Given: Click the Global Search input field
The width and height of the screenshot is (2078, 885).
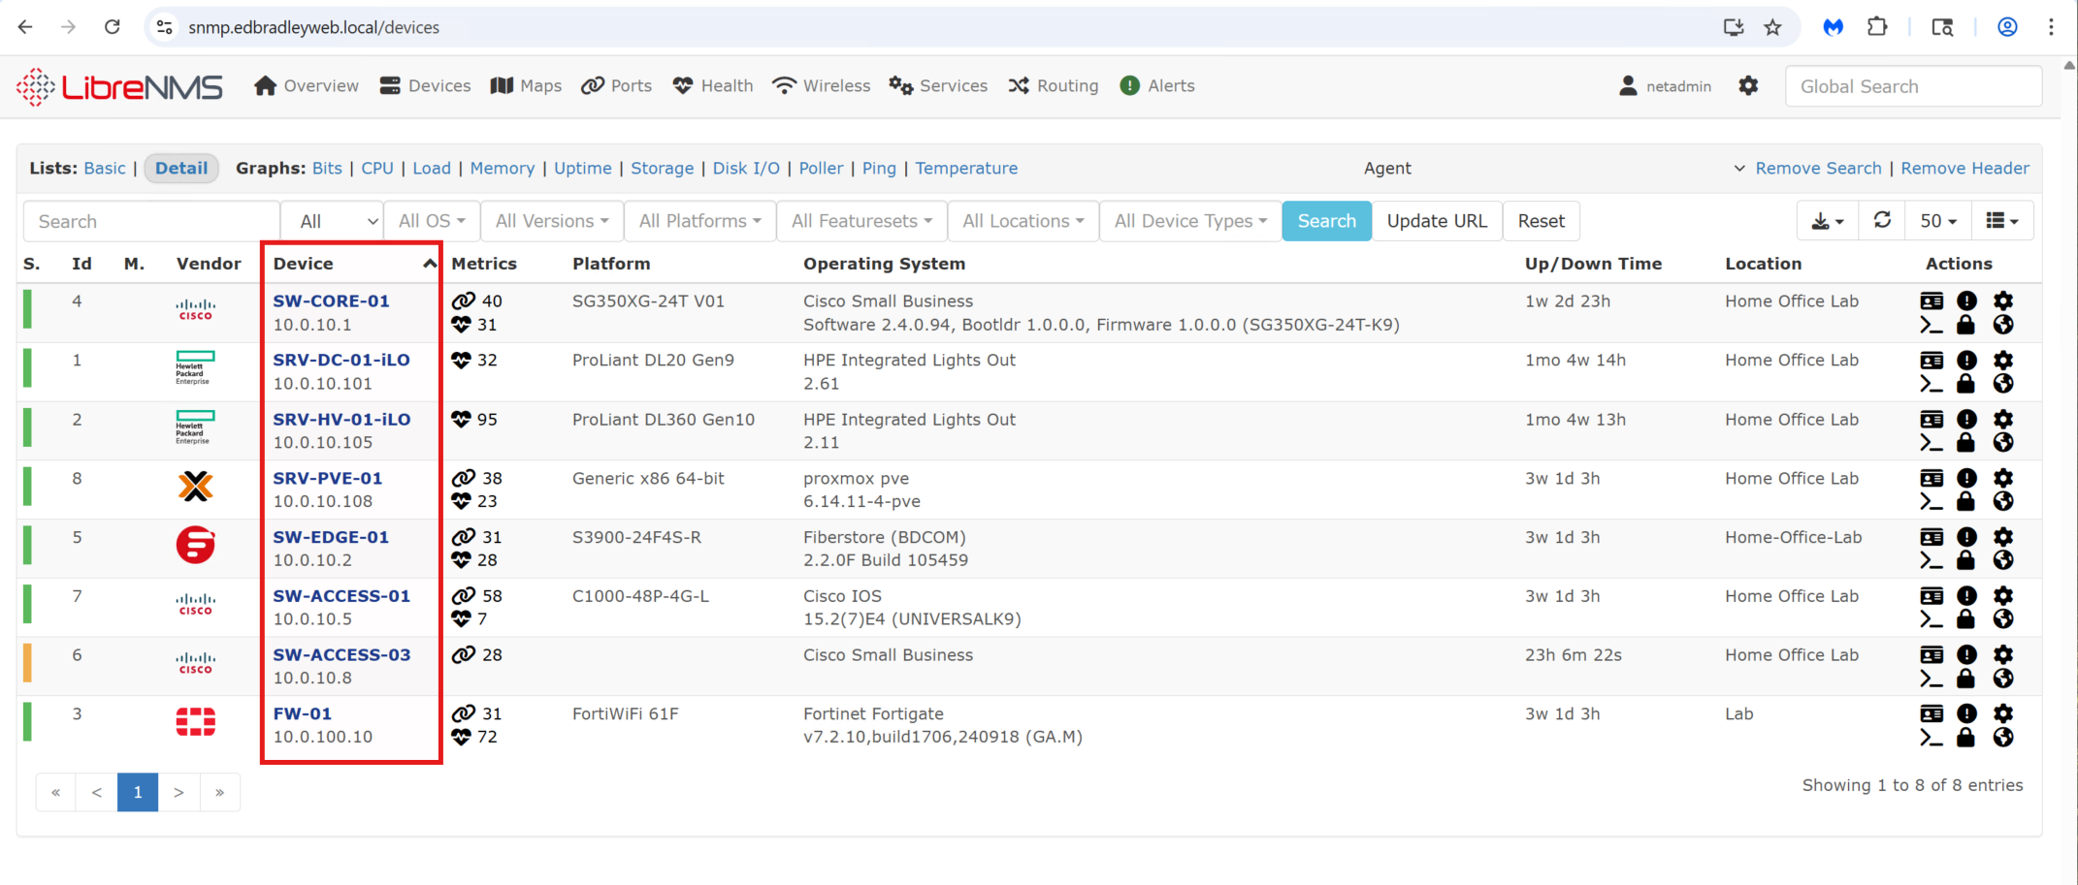Looking at the screenshot, I should tap(1912, 86).
